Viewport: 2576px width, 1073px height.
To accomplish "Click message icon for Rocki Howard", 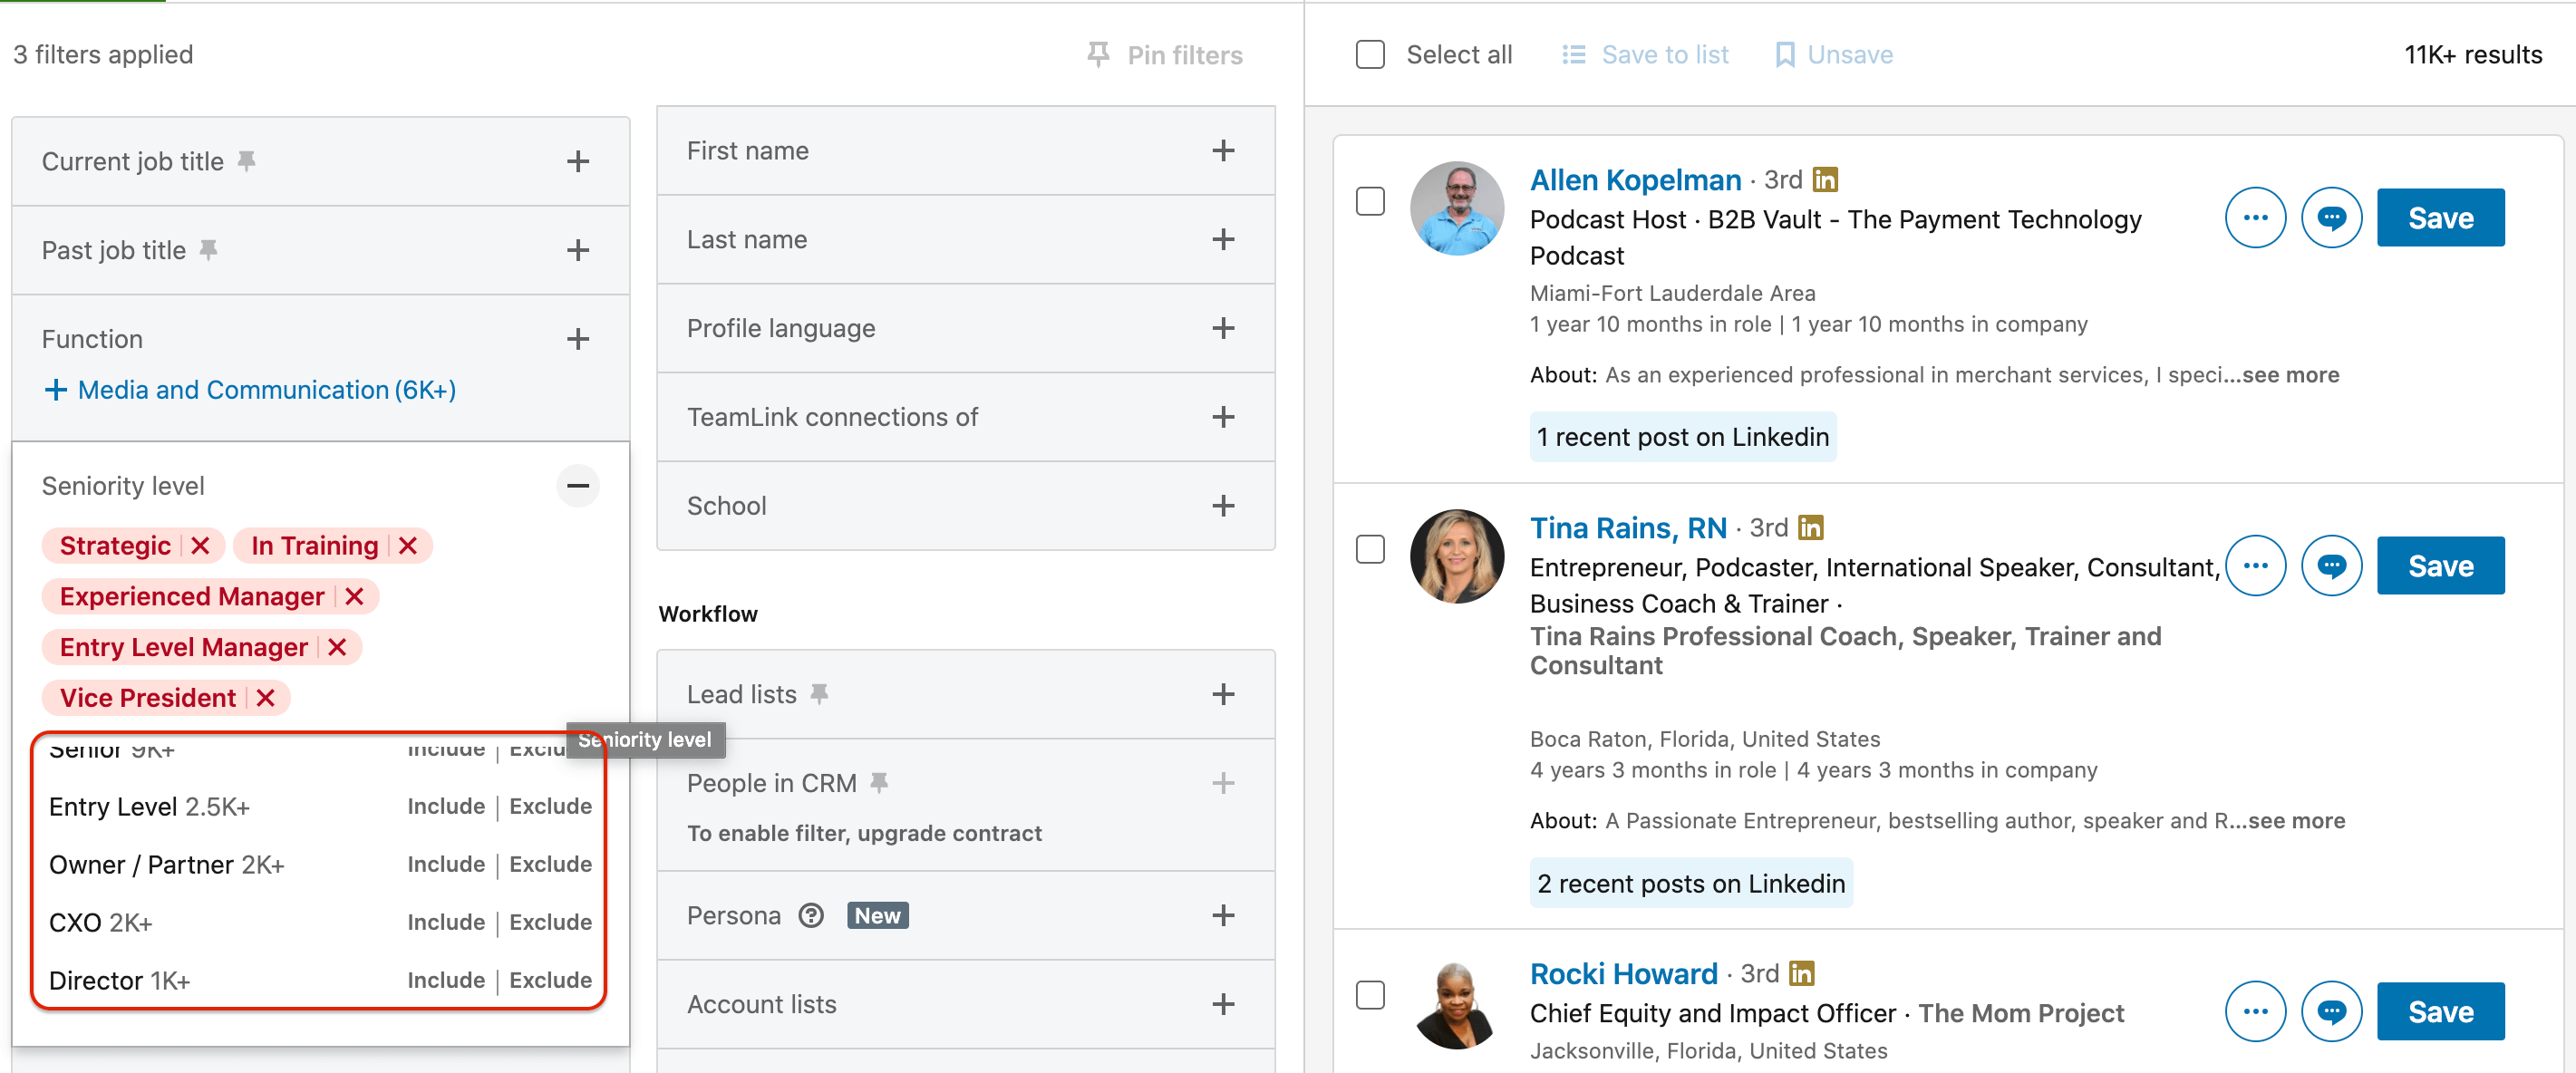I will pos(2330,1012).
